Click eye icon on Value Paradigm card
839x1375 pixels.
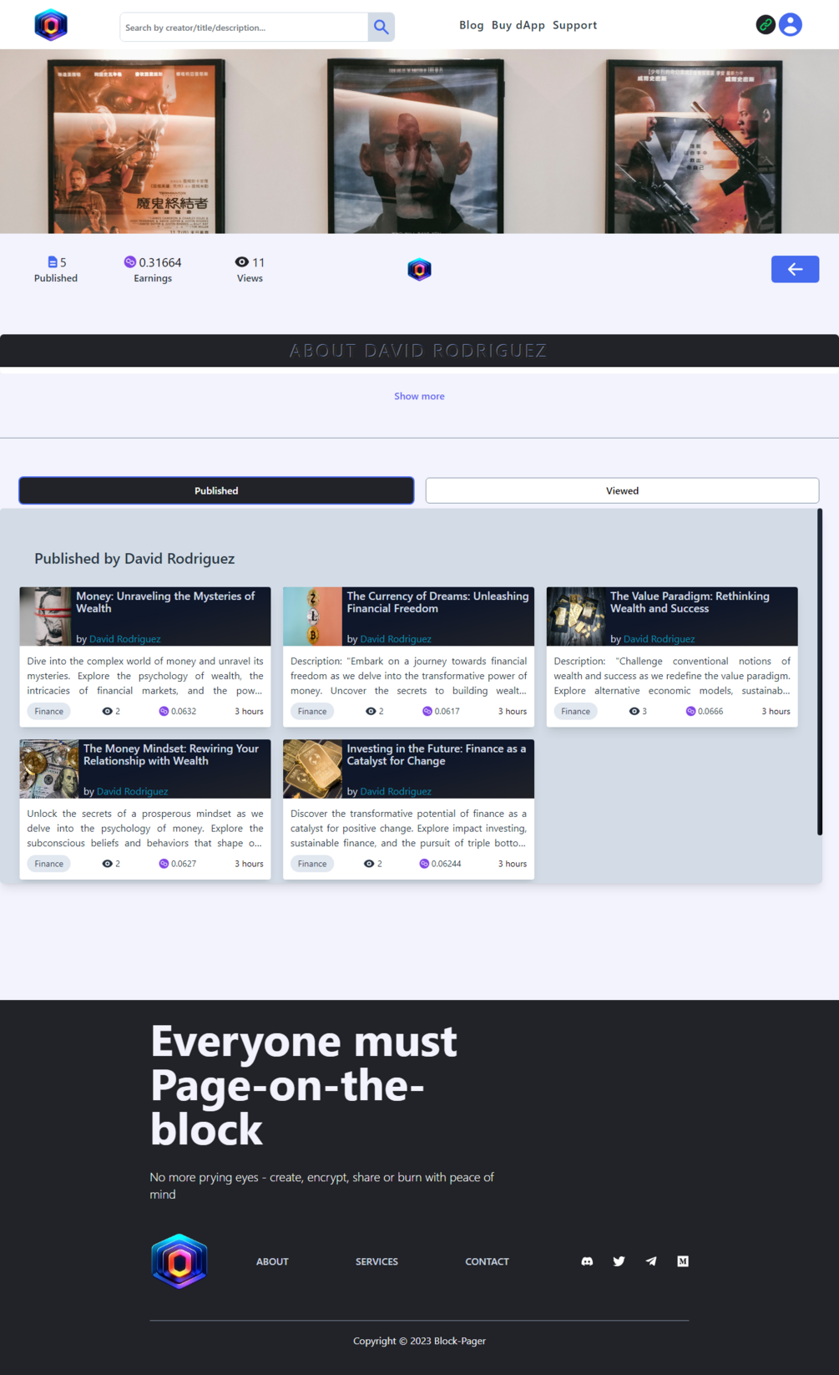(x=634, y=712)
